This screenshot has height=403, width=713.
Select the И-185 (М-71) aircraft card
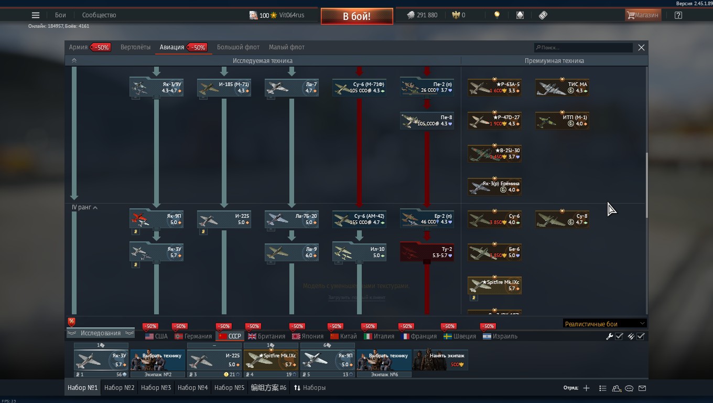point(224,87)
